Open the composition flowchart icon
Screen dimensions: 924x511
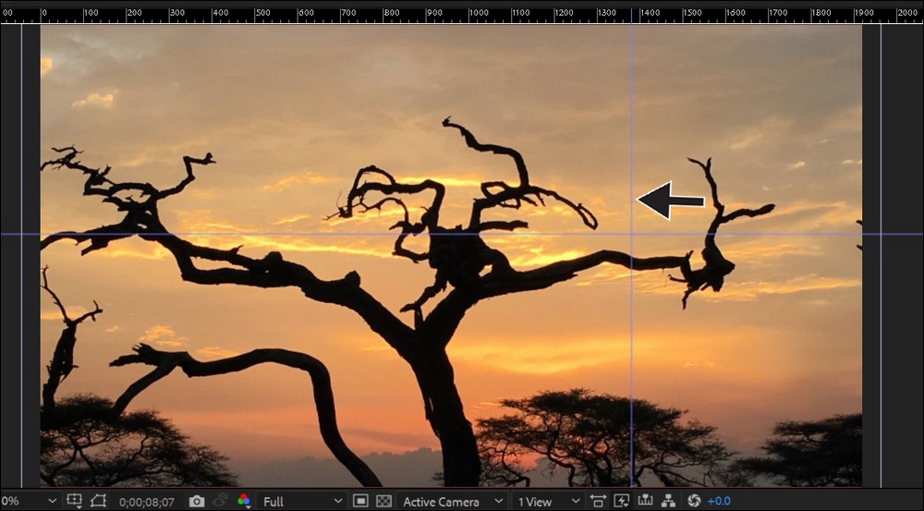tap(668, 501)
